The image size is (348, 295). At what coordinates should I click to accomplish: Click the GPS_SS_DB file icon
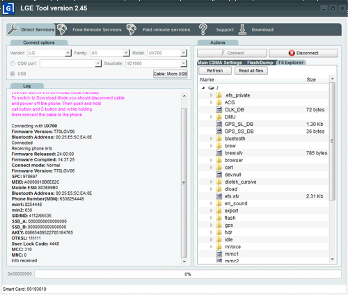tap(219, 131)
